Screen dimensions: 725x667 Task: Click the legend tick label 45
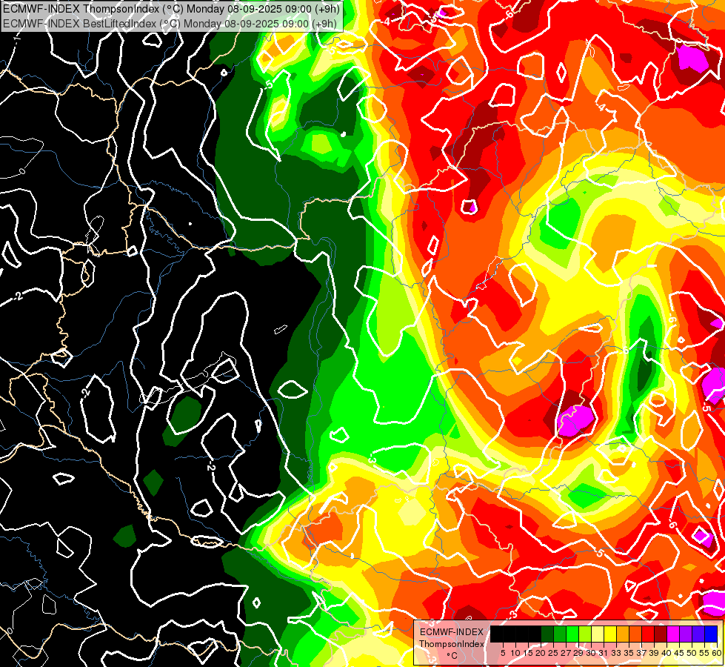[x=680, y=653]
